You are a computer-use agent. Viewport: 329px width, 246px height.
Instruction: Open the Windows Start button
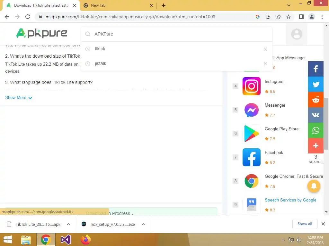point(8,240)
